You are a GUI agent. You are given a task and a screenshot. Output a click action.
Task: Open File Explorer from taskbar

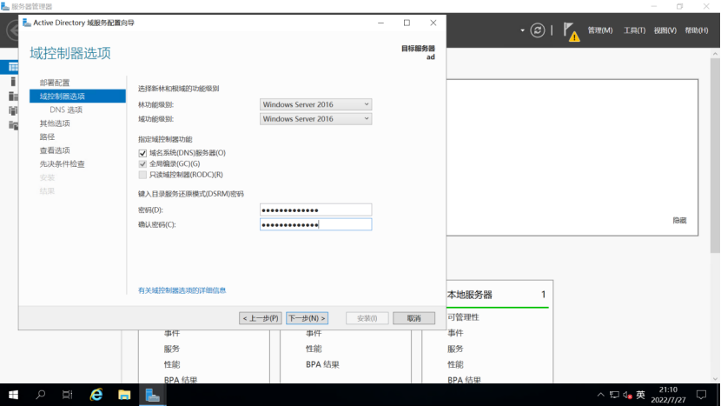124,395
